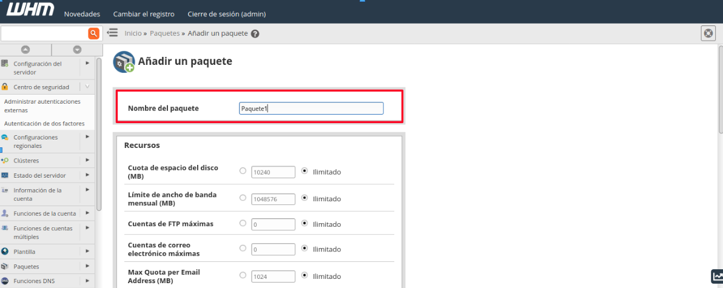Click the Nombre del paquete input field

click(311, 109)
